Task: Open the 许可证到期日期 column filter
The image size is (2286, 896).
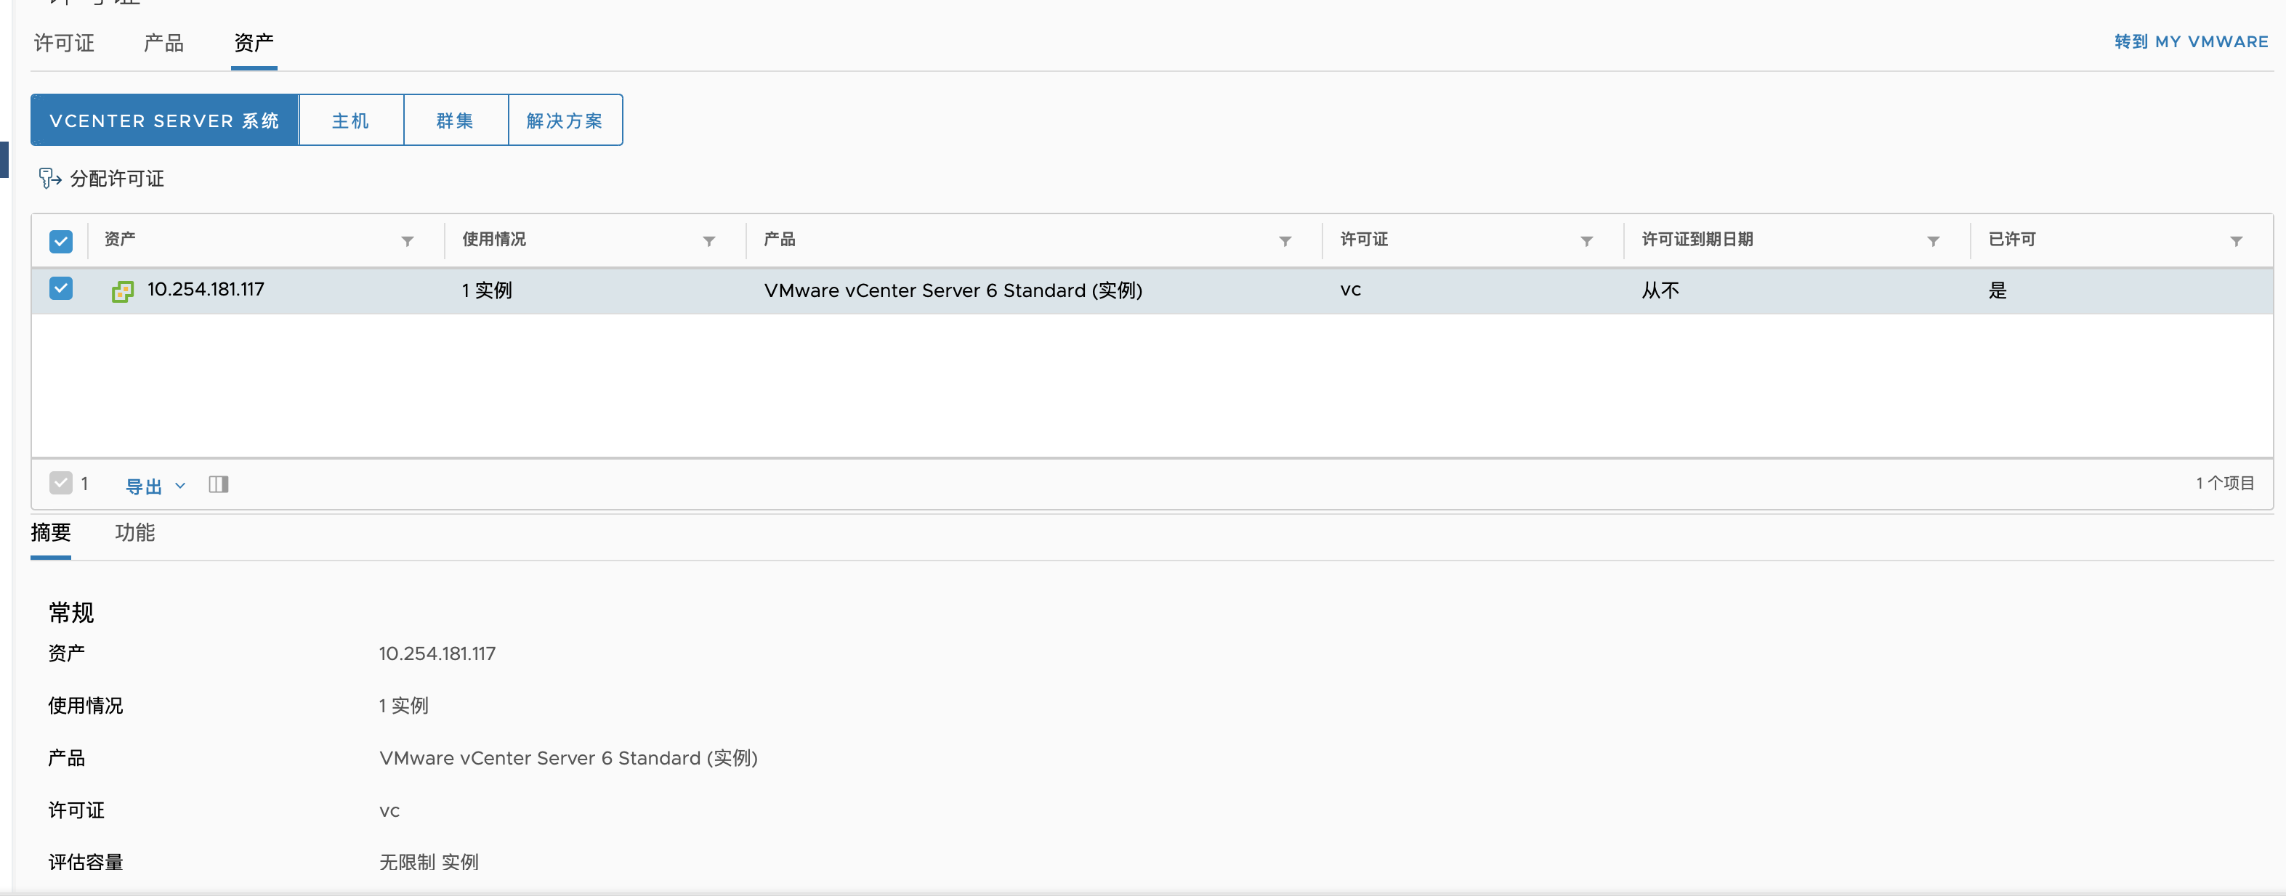Action: click(1934, 241)
